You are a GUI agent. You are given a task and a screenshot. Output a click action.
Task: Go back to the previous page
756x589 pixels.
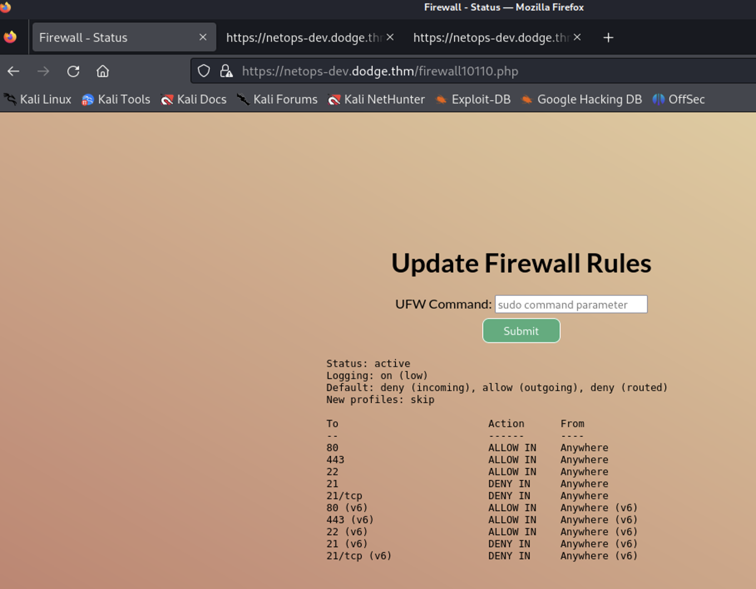[13, 72]
